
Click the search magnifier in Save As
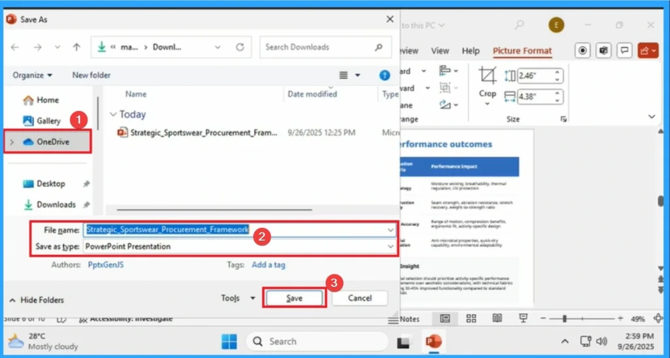coord(379,47)
